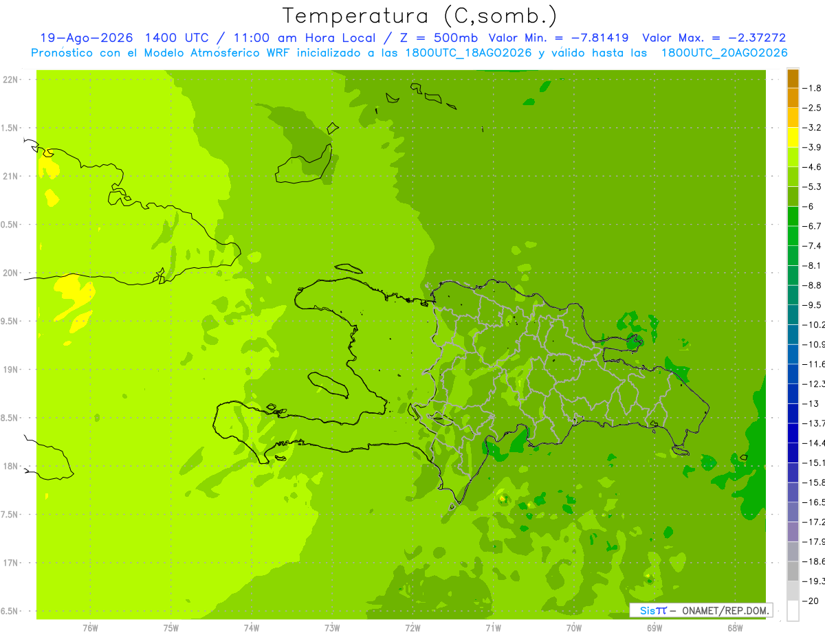
Task: Click longitude axis label "76W"
Action: (x=90, y=627)
